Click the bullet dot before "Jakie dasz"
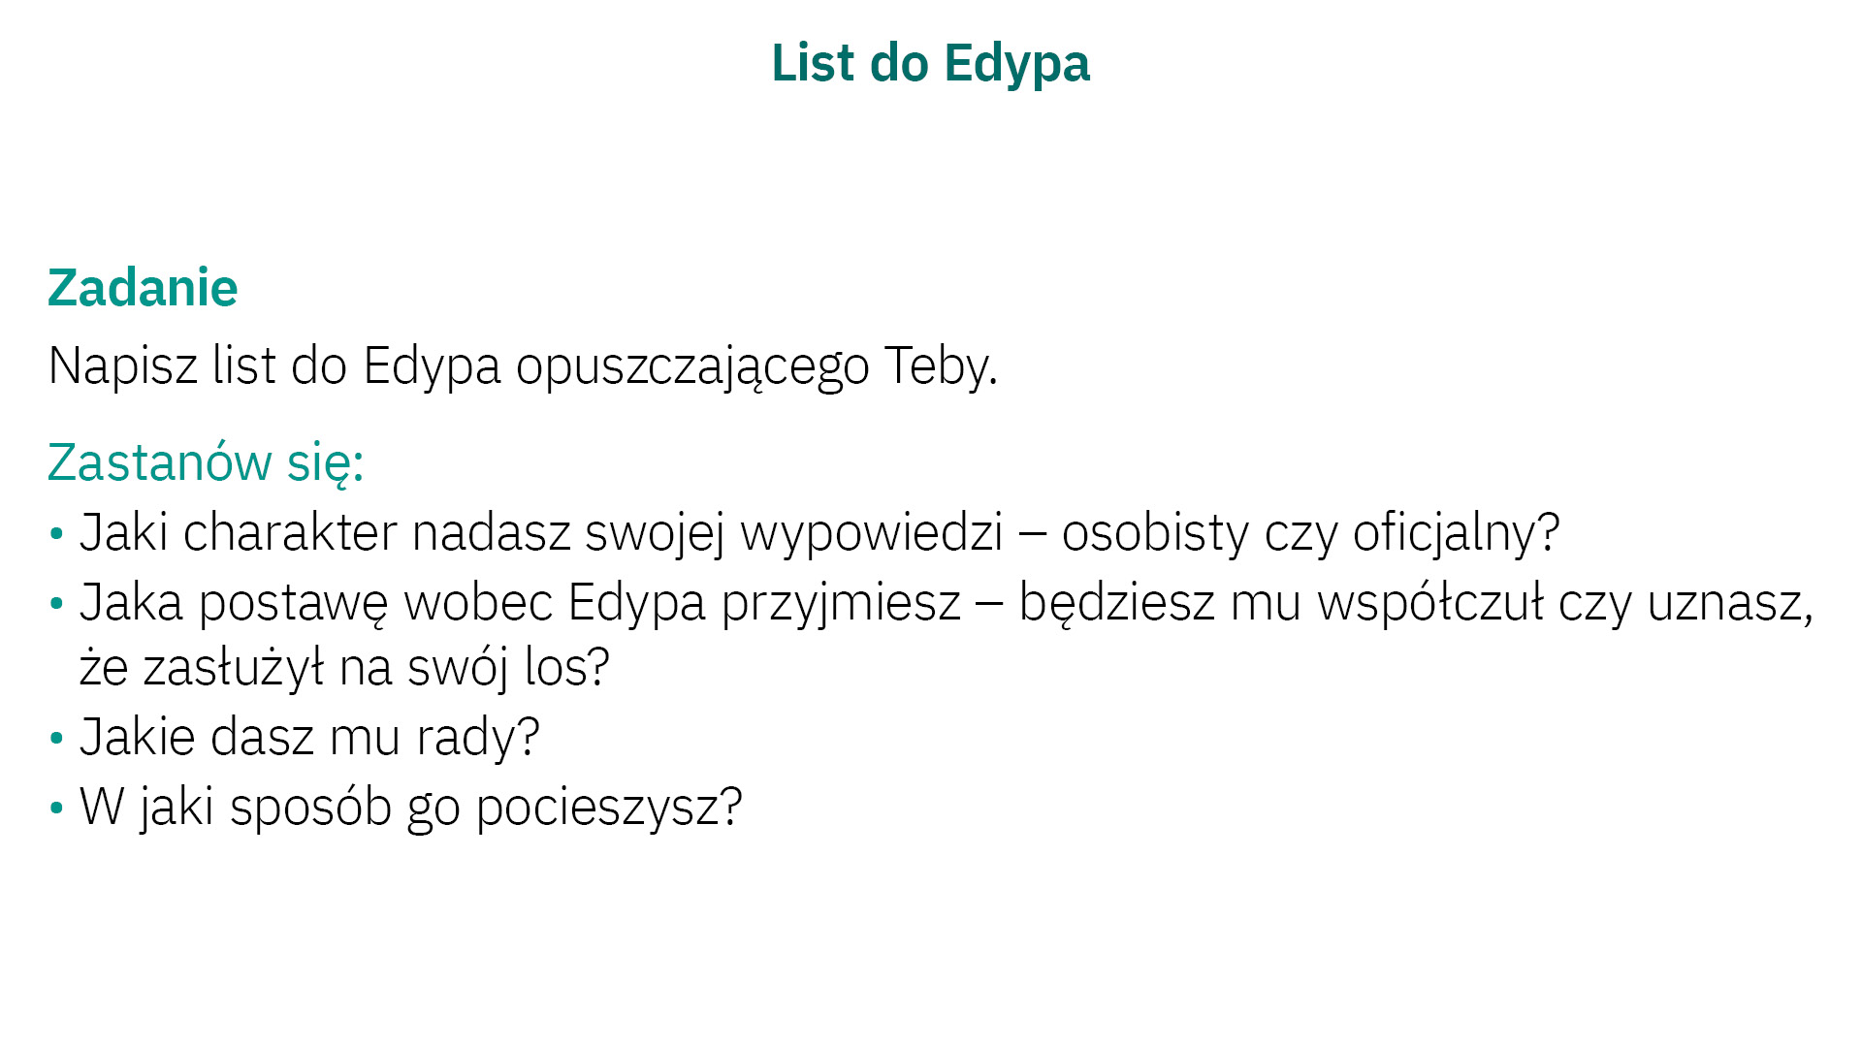The image size is (1862, 1047). (56, 739)
